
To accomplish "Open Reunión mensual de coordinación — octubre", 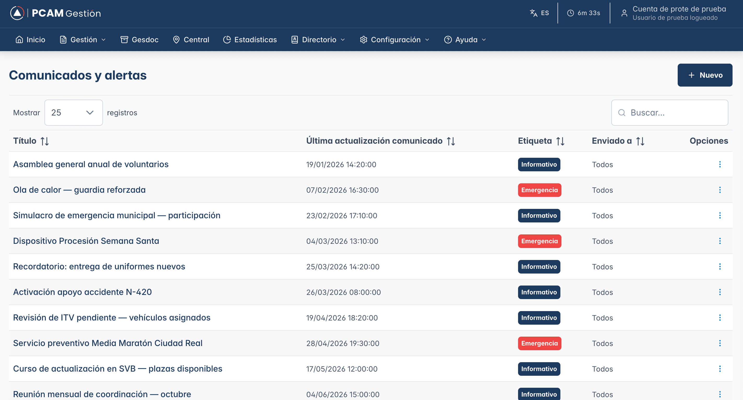I will point(102,394).
